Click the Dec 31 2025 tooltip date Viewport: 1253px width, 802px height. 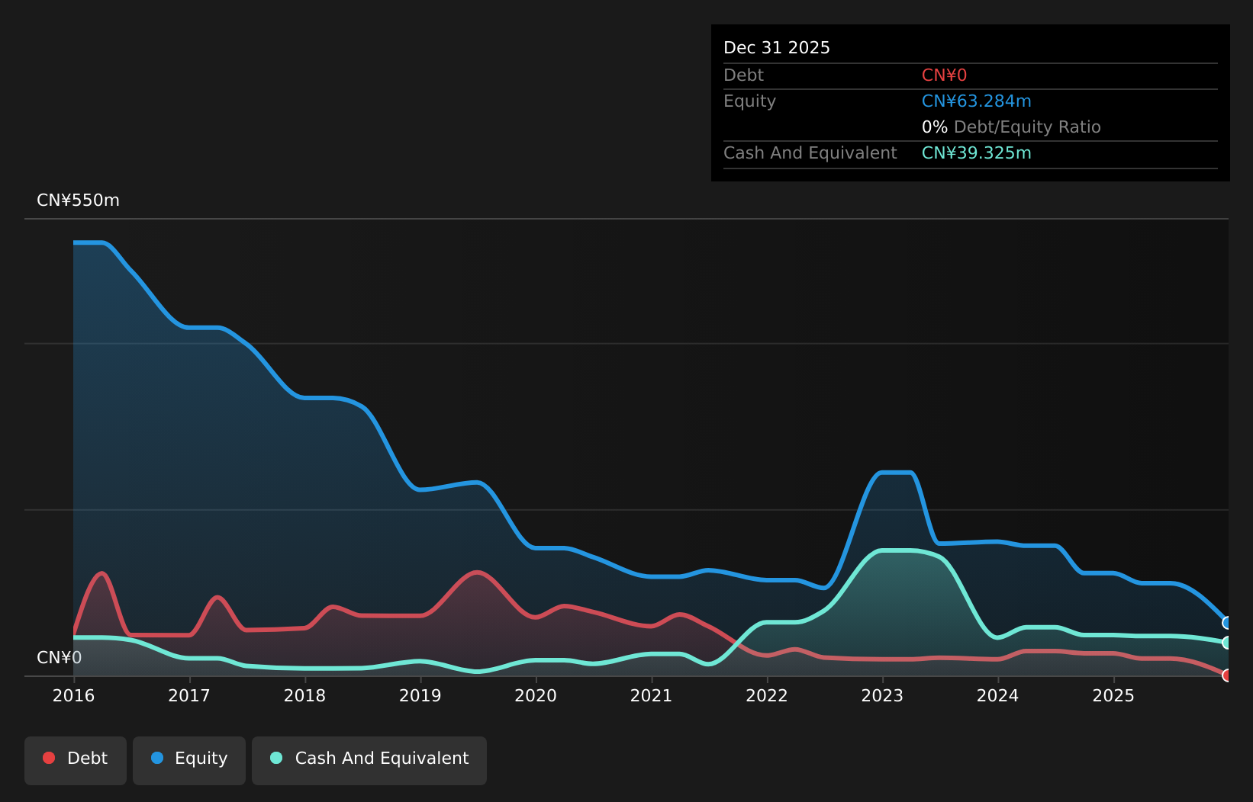pos(776,48)
